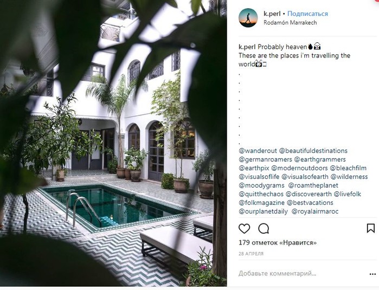Click the riad pool photo
Image resolution: width=379 pixels, height=290 pixels.
tap(113, 143)
